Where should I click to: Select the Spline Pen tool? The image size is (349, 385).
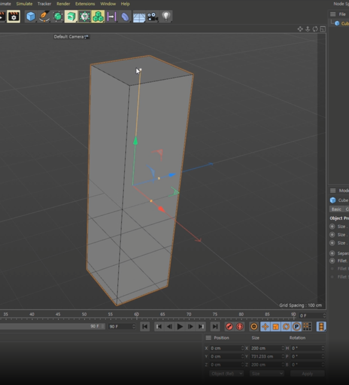44,17
